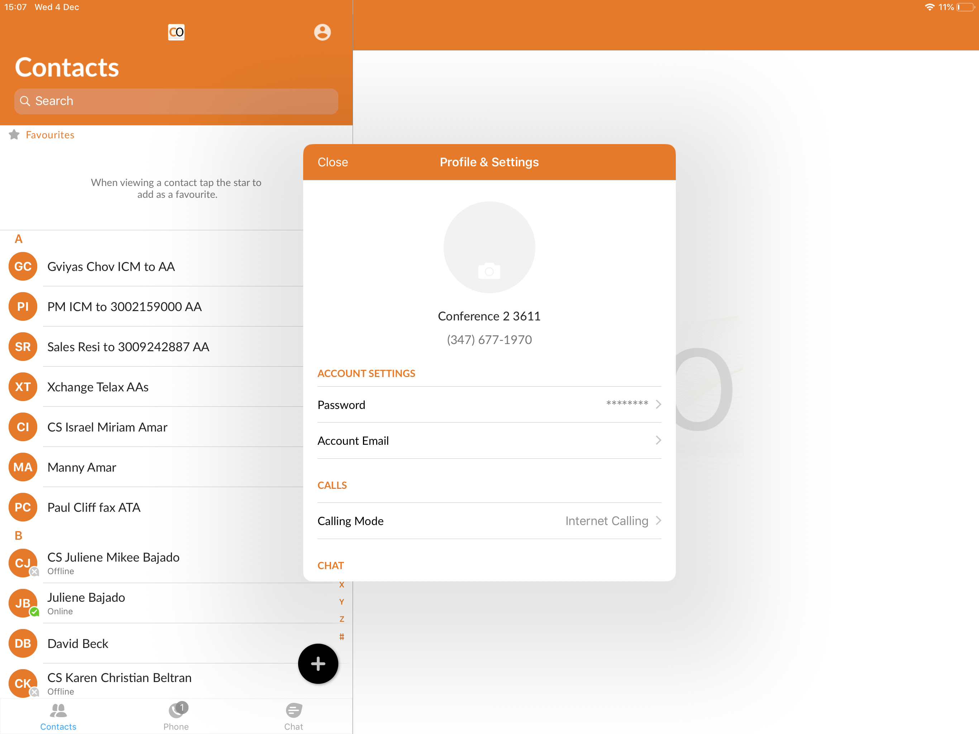Tap the Favourites star icon
The image size is (979, 734).
(x=14, y=135)
